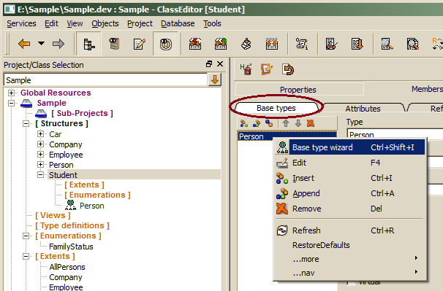Image resolution: width=443 pixels, height=291 pixels.
Task: Click the move up arrow in base types toolbar
Action: [x=286, y=123]
